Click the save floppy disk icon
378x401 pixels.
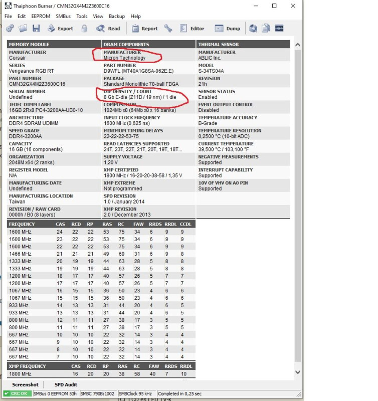(x=36, y=29)
